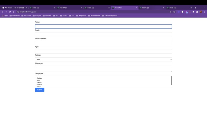Open a new tab with plus button
Screen dimensions: 207x134
click(x=195, y=8)
